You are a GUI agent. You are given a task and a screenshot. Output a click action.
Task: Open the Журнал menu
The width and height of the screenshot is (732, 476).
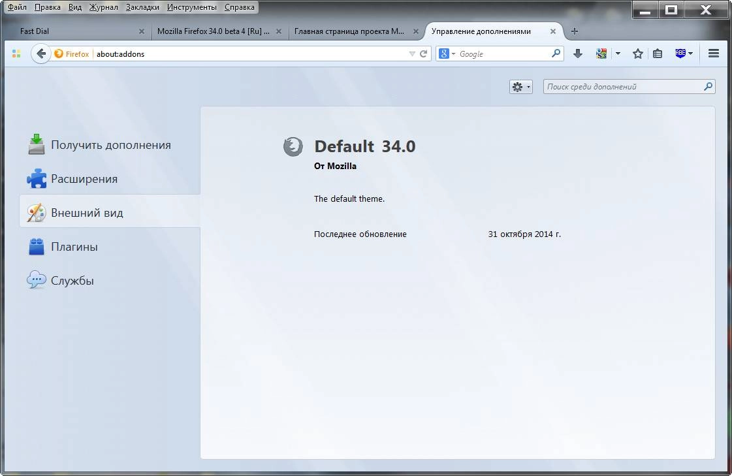pos(103,7)
